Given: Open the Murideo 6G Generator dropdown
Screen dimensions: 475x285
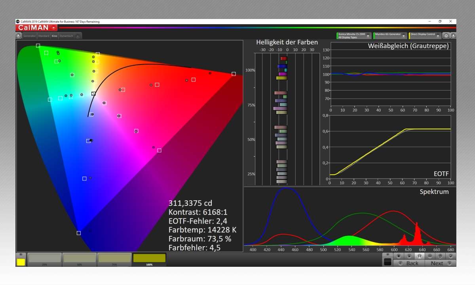Looking at the screenshot, I should 390,36.
